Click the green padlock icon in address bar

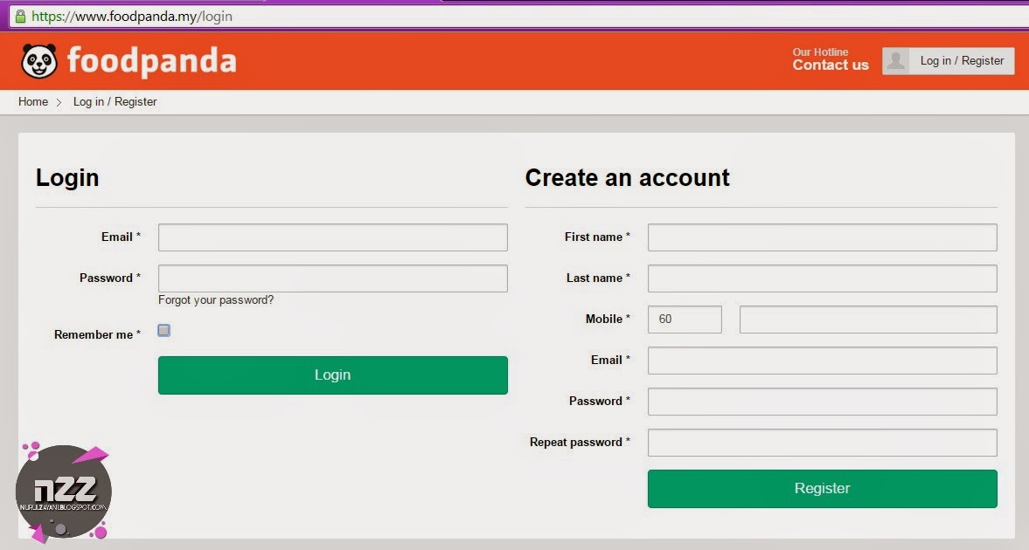pyautogui.click(x=20, y=17)
